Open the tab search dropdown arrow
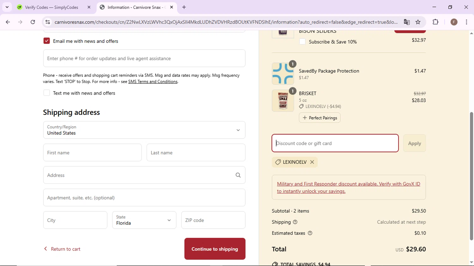The height and width of the screenshot is (266, 474). coord(7,7)
